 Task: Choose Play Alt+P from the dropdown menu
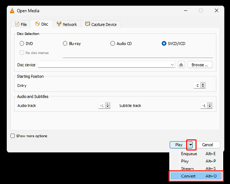coord(196,161)
